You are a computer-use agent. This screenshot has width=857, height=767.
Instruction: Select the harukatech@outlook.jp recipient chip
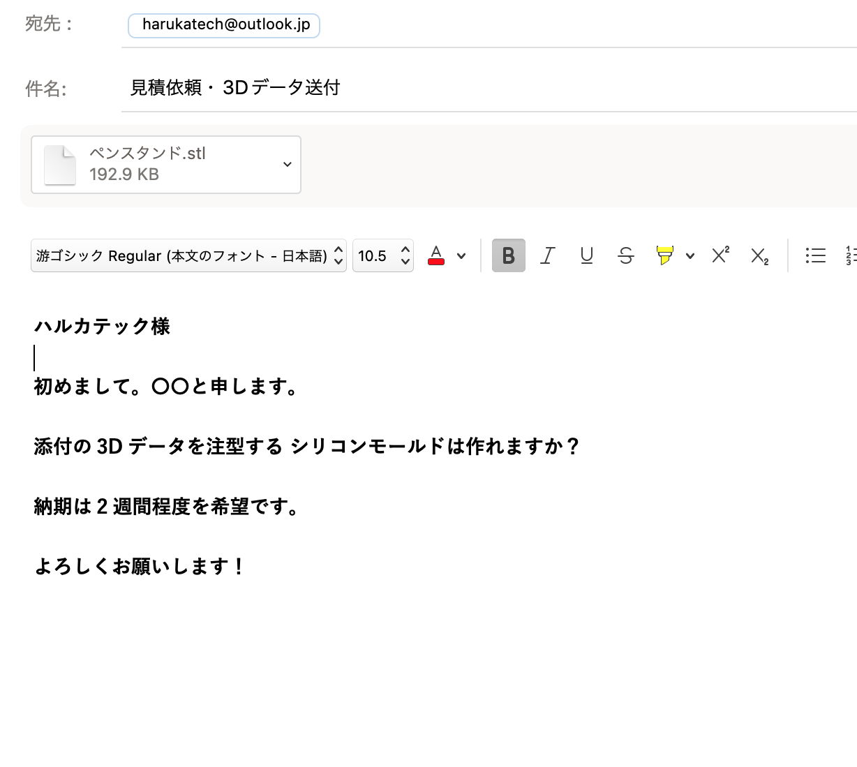pos(225,25)
